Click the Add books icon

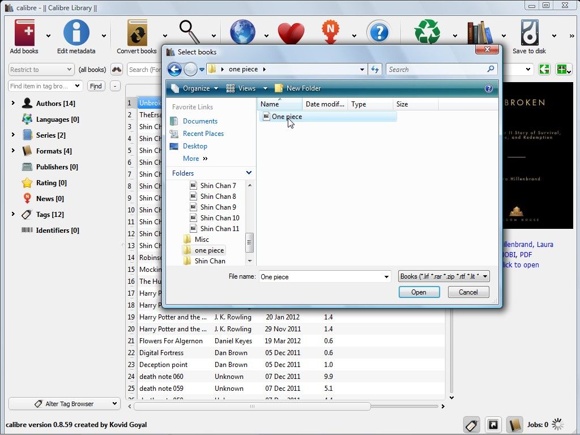[24, 32]
